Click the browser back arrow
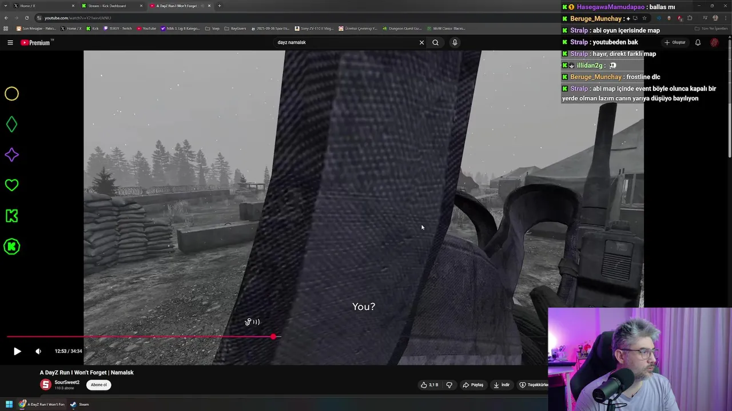The height and width of the screenshot is (411, 732). [x=6, y=18]
